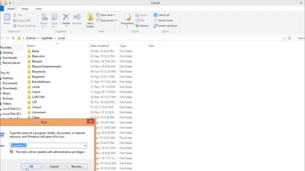Select Recent places under Favorites
This screenshot has width=305, height=171.
[x=11, y=63]
